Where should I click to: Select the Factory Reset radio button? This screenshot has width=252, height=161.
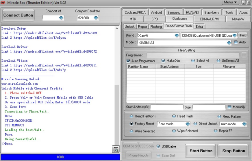[131, 124]
